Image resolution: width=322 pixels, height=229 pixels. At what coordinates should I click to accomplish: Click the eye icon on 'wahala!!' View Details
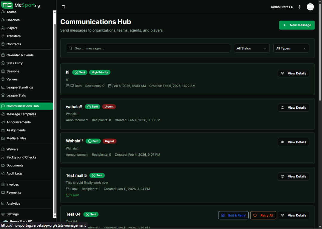(283, 108)
